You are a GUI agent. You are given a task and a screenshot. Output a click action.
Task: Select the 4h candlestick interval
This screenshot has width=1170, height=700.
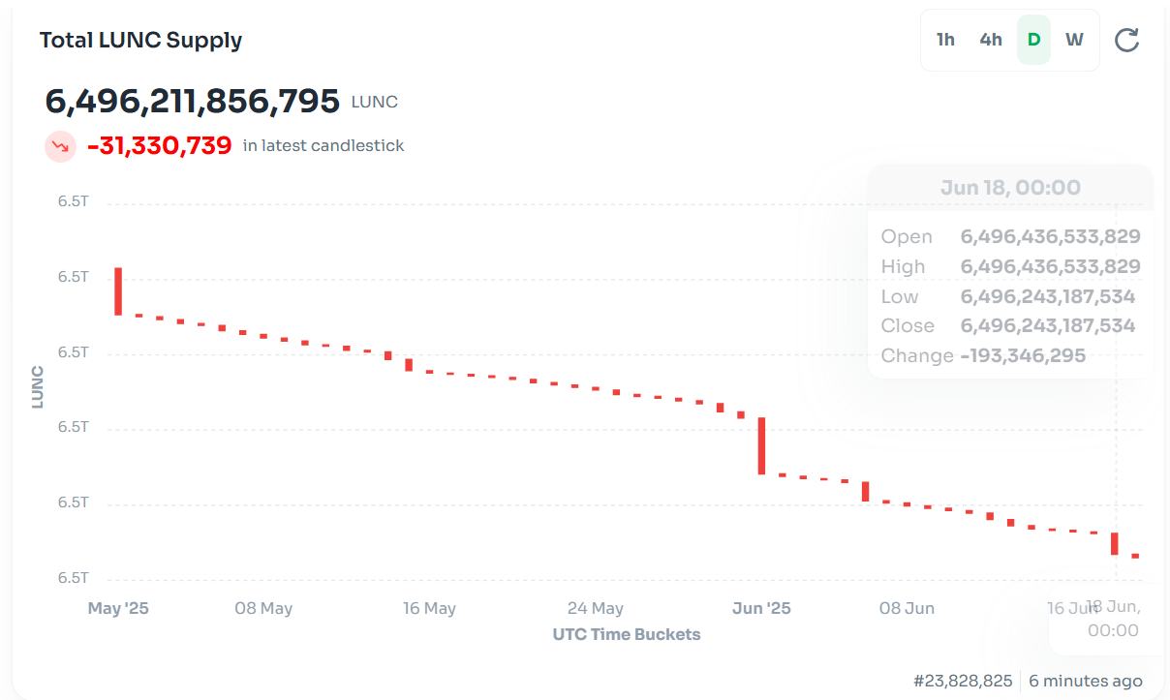point(991,40)
